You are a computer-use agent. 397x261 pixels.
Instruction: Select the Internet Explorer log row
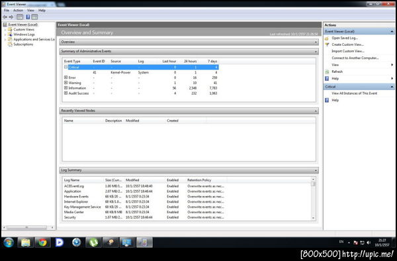(x=144, y=201)
